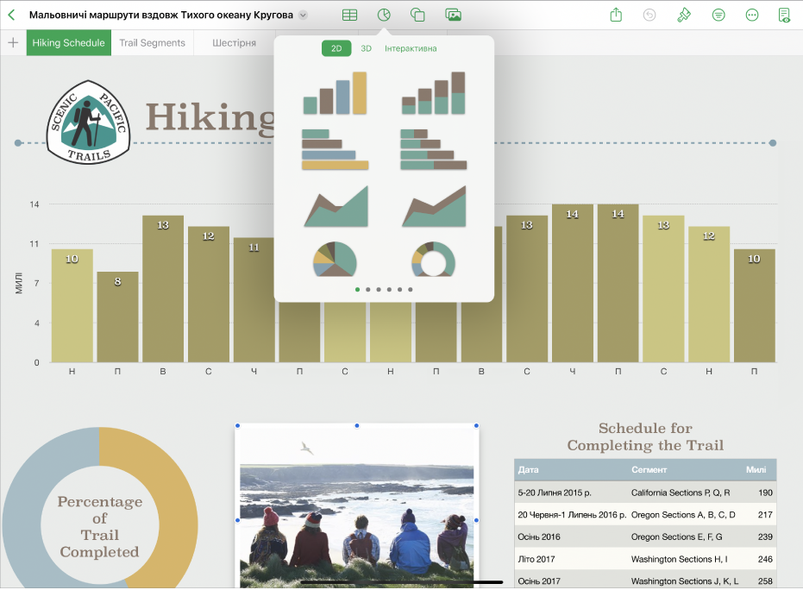Select cell Осінь 2016
This screenshot has height=590, width=803.
(x=539, y=537)
